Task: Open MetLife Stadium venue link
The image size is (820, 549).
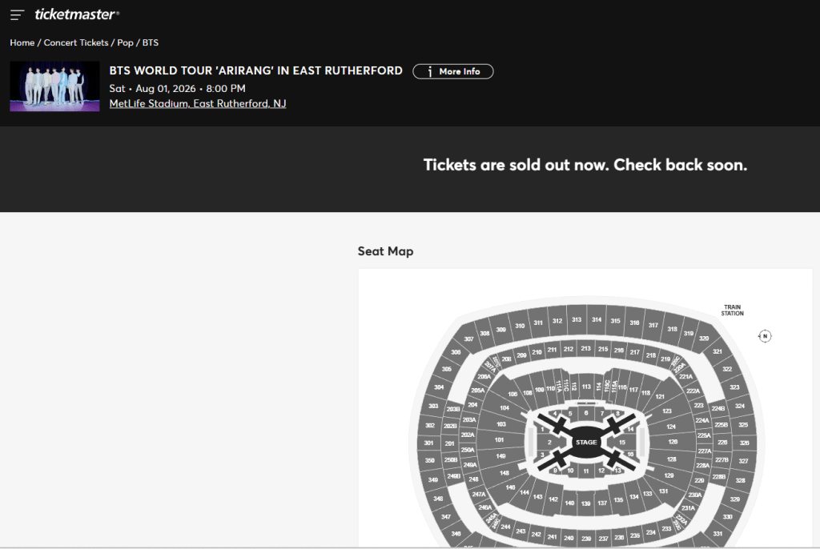Action: click(x=198, y=104)
